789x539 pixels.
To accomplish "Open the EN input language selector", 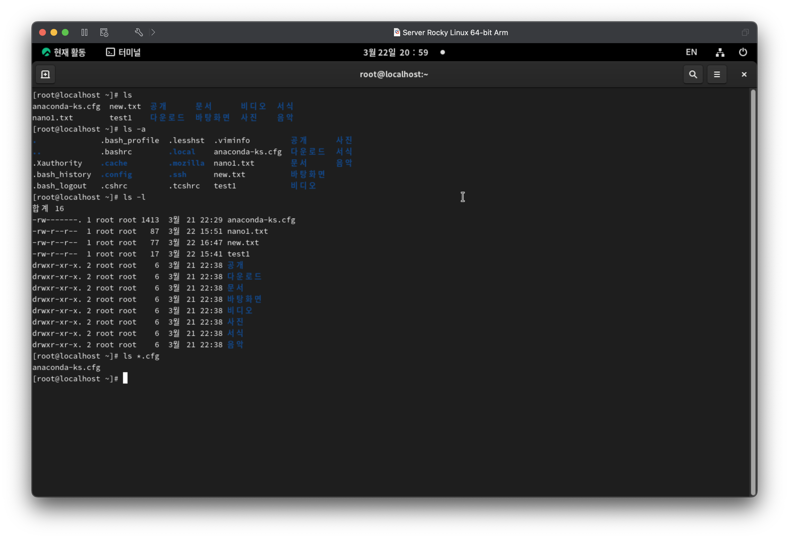I will 691,52.
